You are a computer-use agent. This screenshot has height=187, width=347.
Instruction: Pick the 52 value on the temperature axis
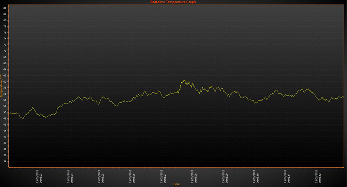click(x=5, y=106)
